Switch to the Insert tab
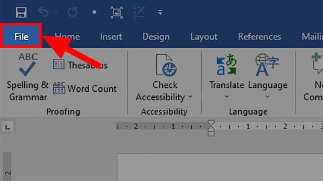 coord(111,37)
